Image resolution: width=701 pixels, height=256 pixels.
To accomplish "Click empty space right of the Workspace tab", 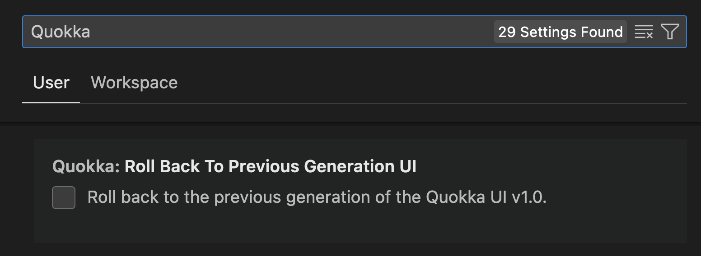I will [407, 83].
